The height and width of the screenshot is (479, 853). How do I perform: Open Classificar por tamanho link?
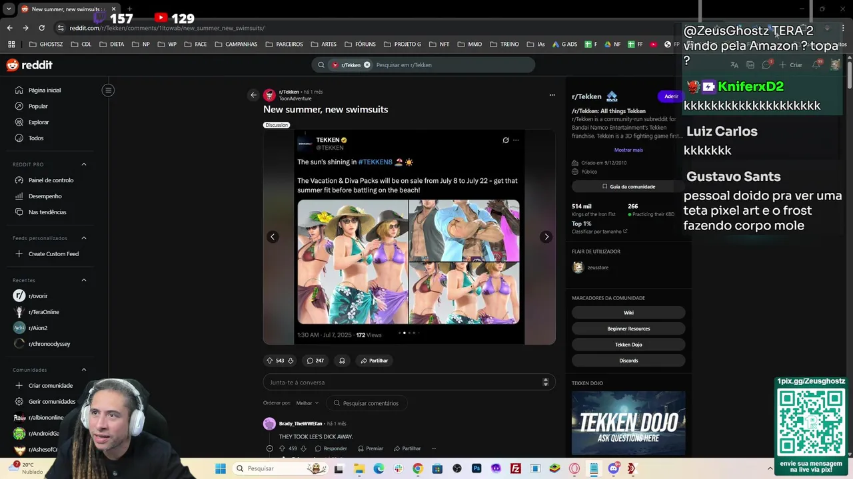tap(599, 232)
